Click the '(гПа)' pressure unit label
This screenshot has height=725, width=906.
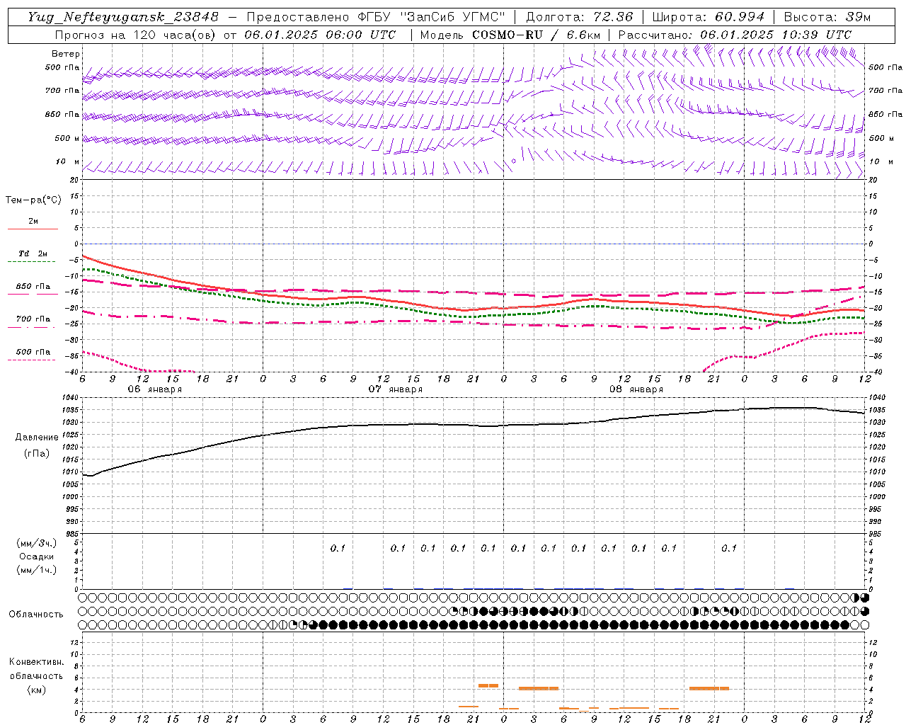point(36,453)
